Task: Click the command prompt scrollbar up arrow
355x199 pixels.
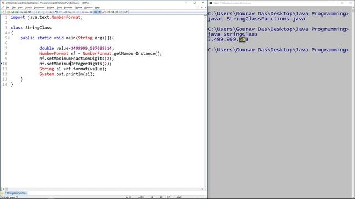Action: (x=353, y=8)
